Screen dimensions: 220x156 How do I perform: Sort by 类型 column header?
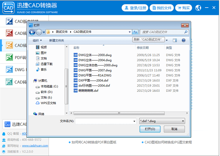(x=169, y=48)
